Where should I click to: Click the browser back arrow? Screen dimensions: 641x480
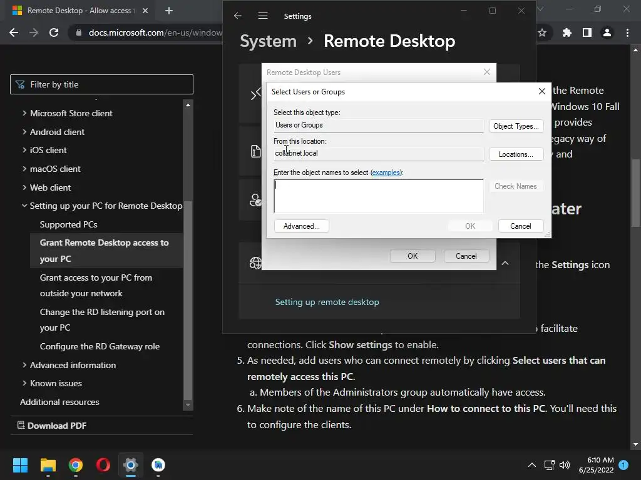coord(14,32)
